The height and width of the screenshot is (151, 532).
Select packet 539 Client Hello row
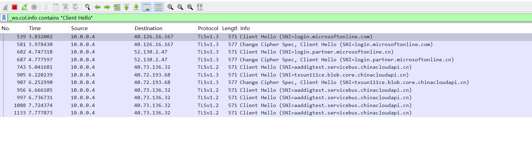[x=266, y=37]
